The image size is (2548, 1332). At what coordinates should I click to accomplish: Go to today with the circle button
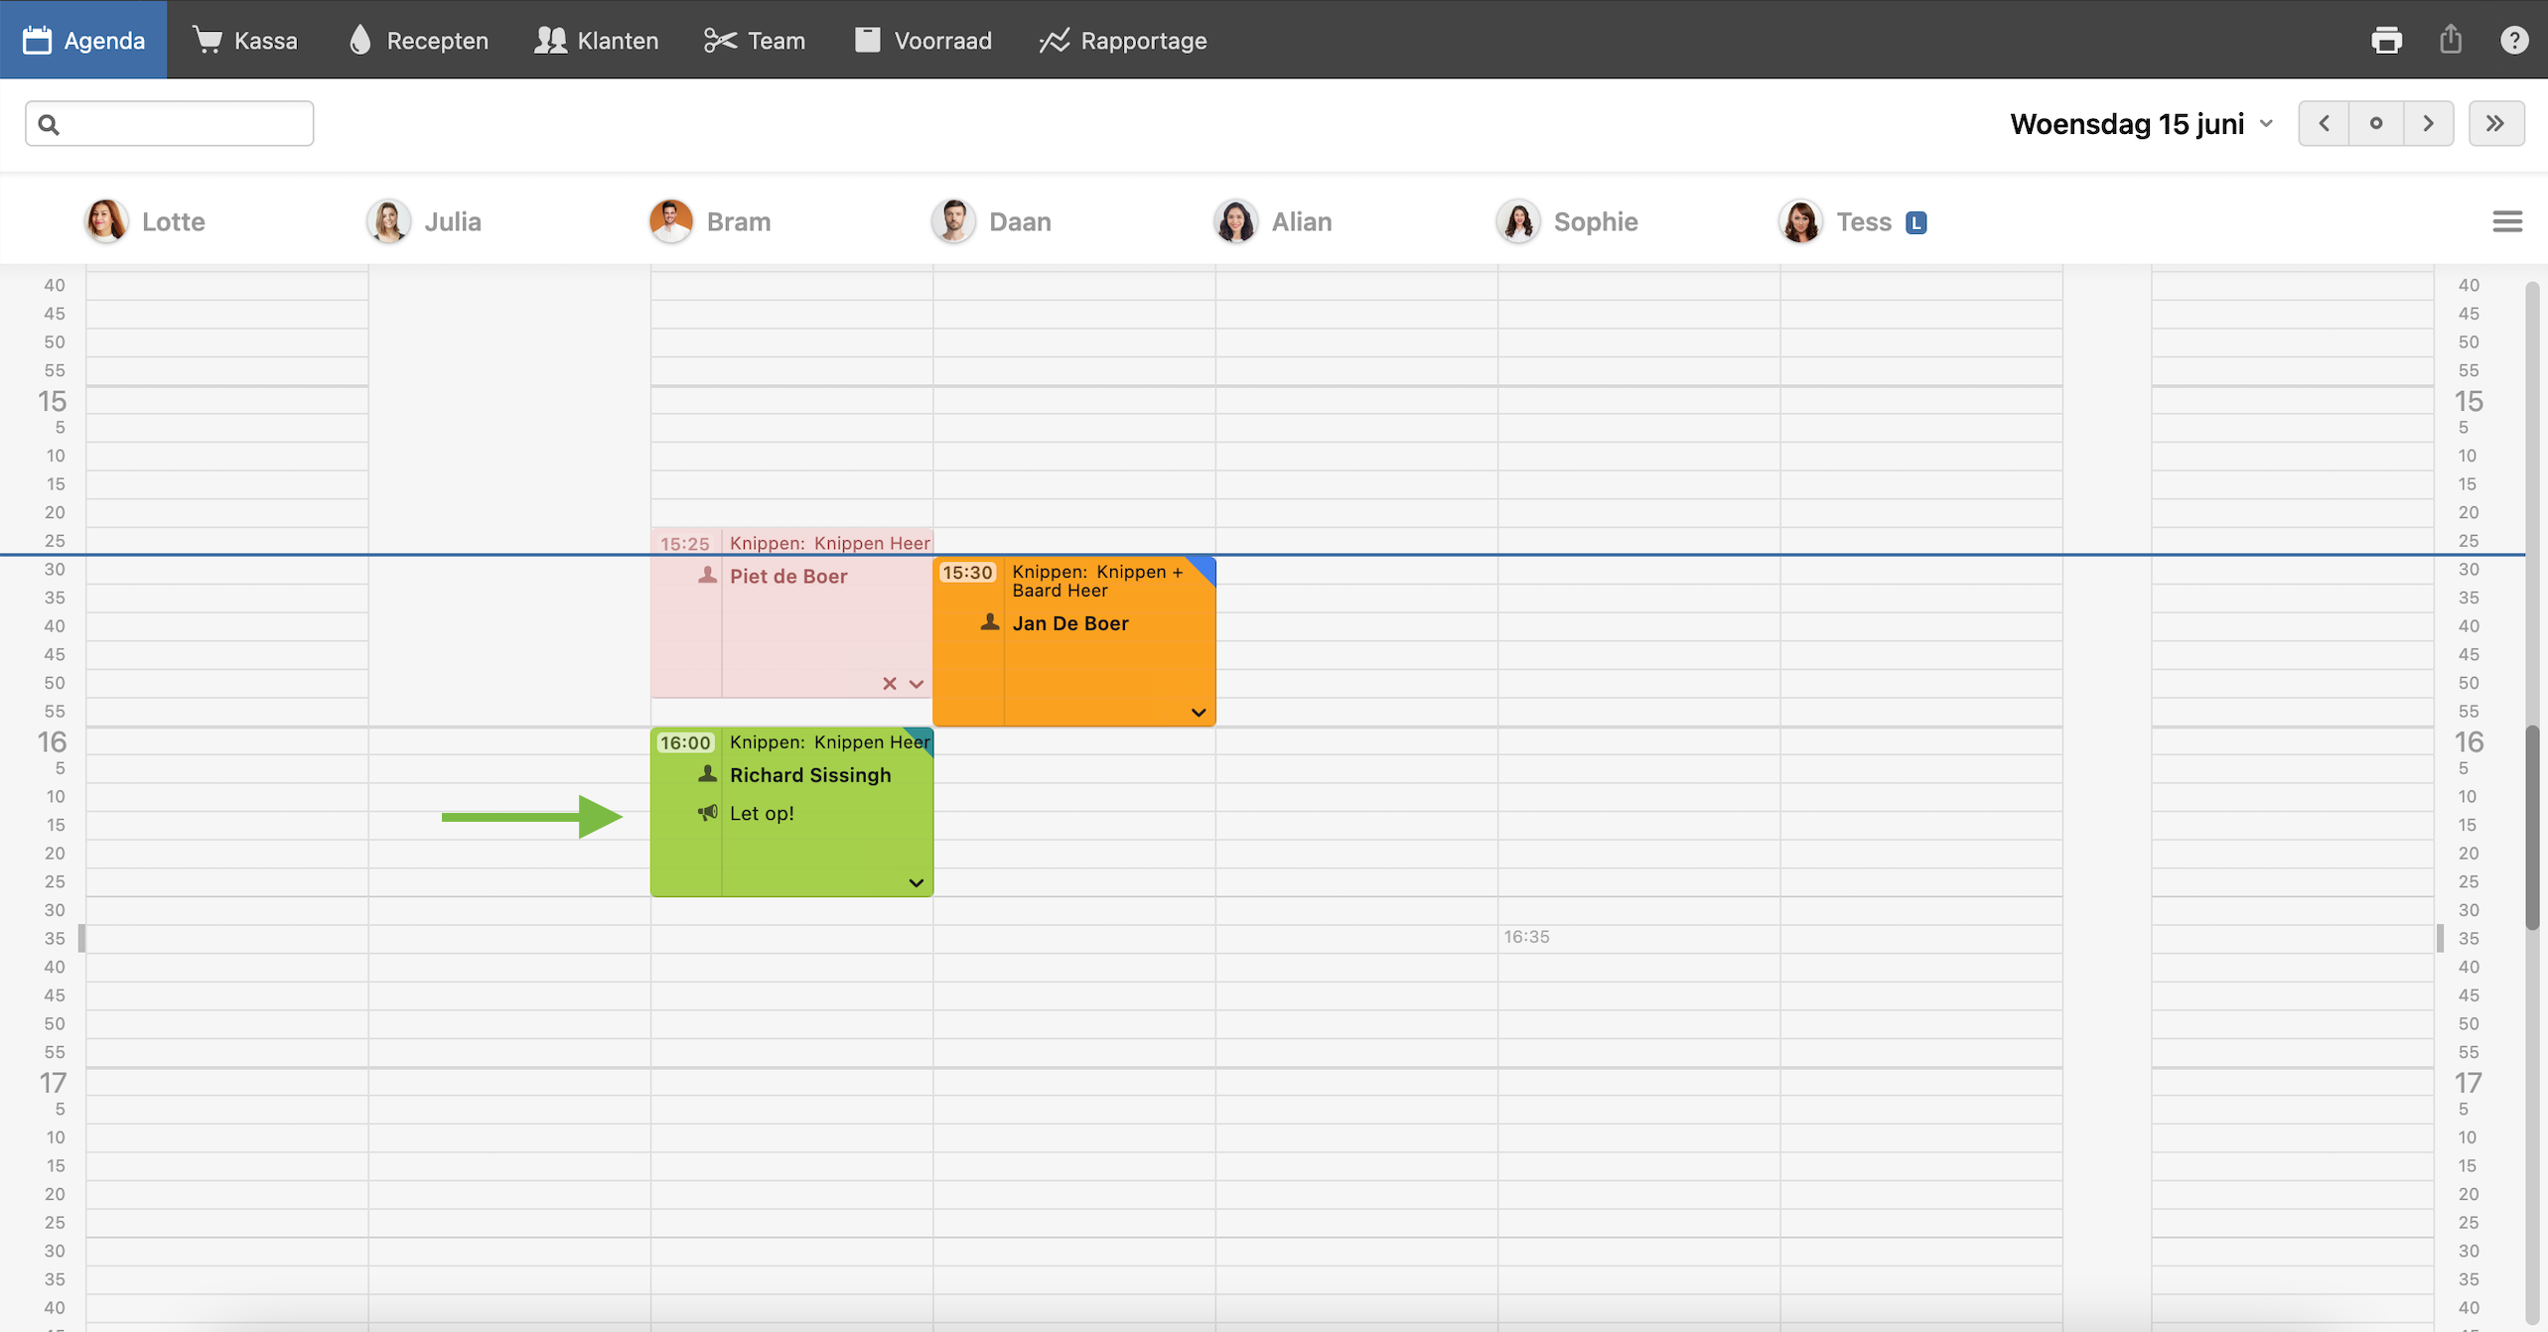click(x=2375, y=123)
